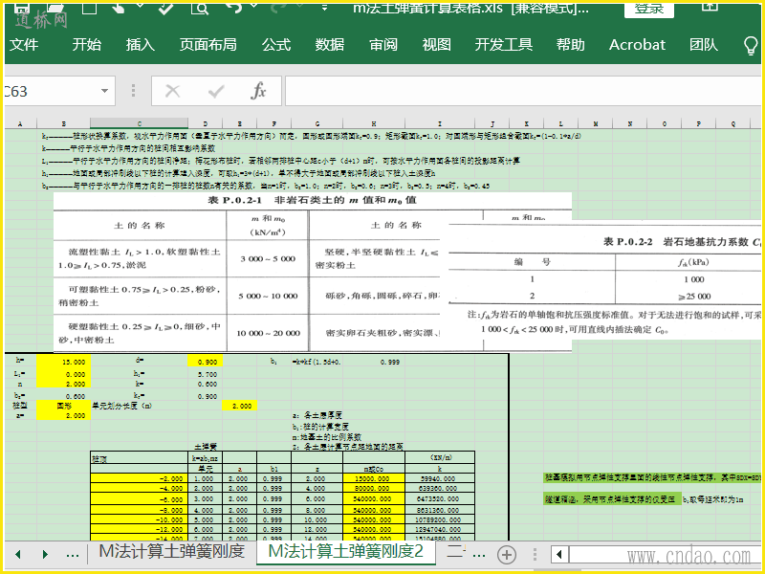This screenshot has width=765, height=574.
Task: Click the formula bar checkmark icon
Action: click(x=216, y=91)
